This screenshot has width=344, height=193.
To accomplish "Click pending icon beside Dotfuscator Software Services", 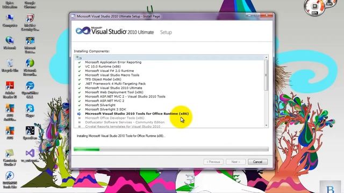I will (80, 122).
